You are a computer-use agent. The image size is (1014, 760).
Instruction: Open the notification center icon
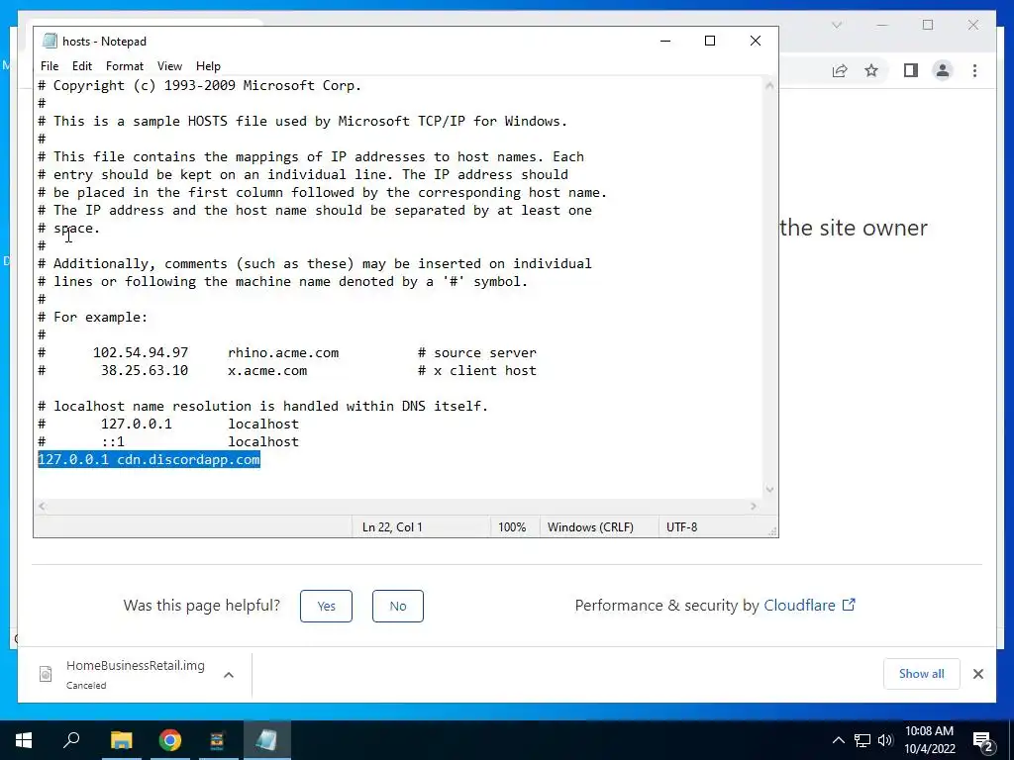(983, 742)
